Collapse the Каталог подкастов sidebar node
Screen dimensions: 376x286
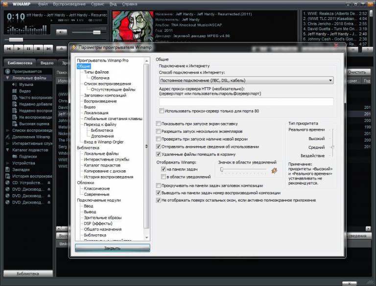point(7,150)
